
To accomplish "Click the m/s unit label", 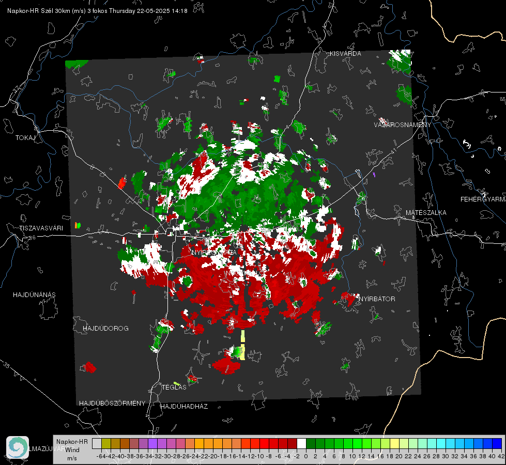I will pyautogui.click(x=72, y=458).
